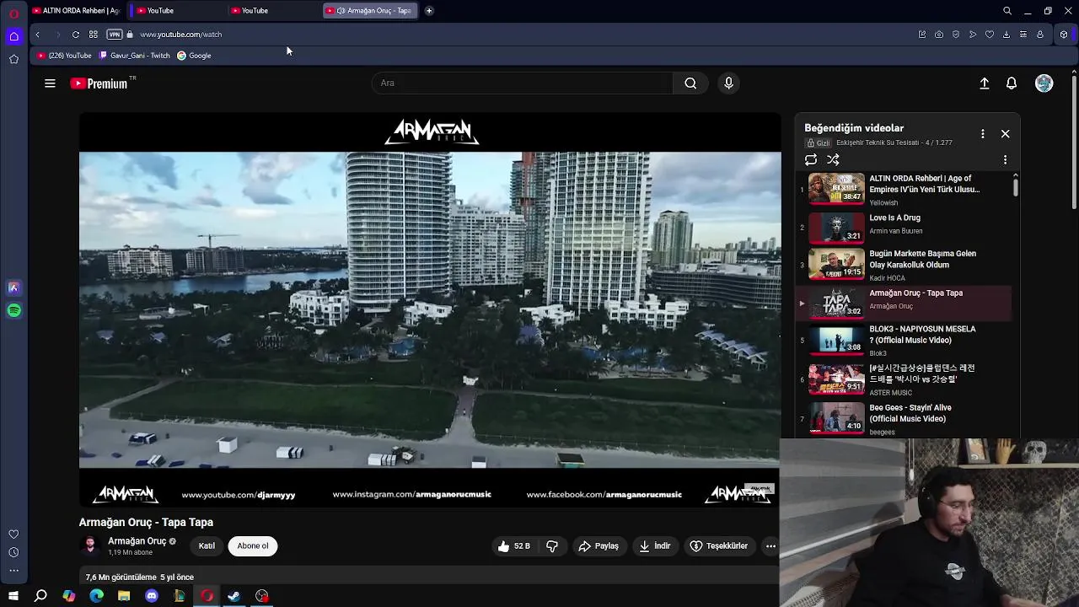
Task: Open Discord from the taskbar
Action: 151,596
